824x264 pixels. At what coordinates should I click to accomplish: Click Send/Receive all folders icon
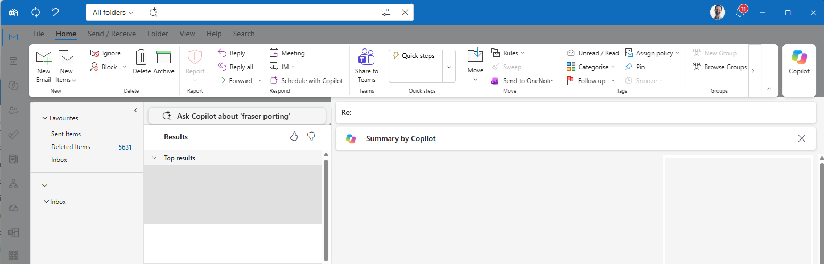36,12
